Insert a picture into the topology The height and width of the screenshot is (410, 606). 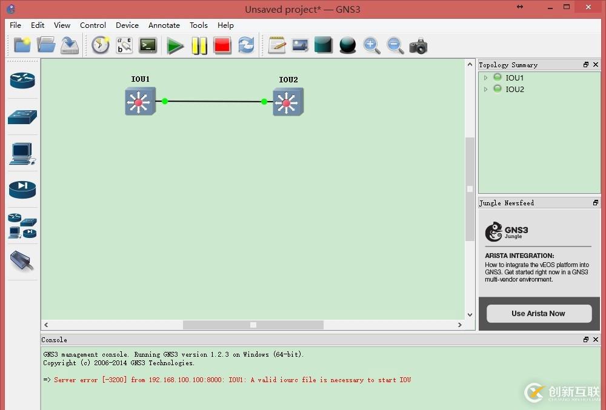[301, 45]
